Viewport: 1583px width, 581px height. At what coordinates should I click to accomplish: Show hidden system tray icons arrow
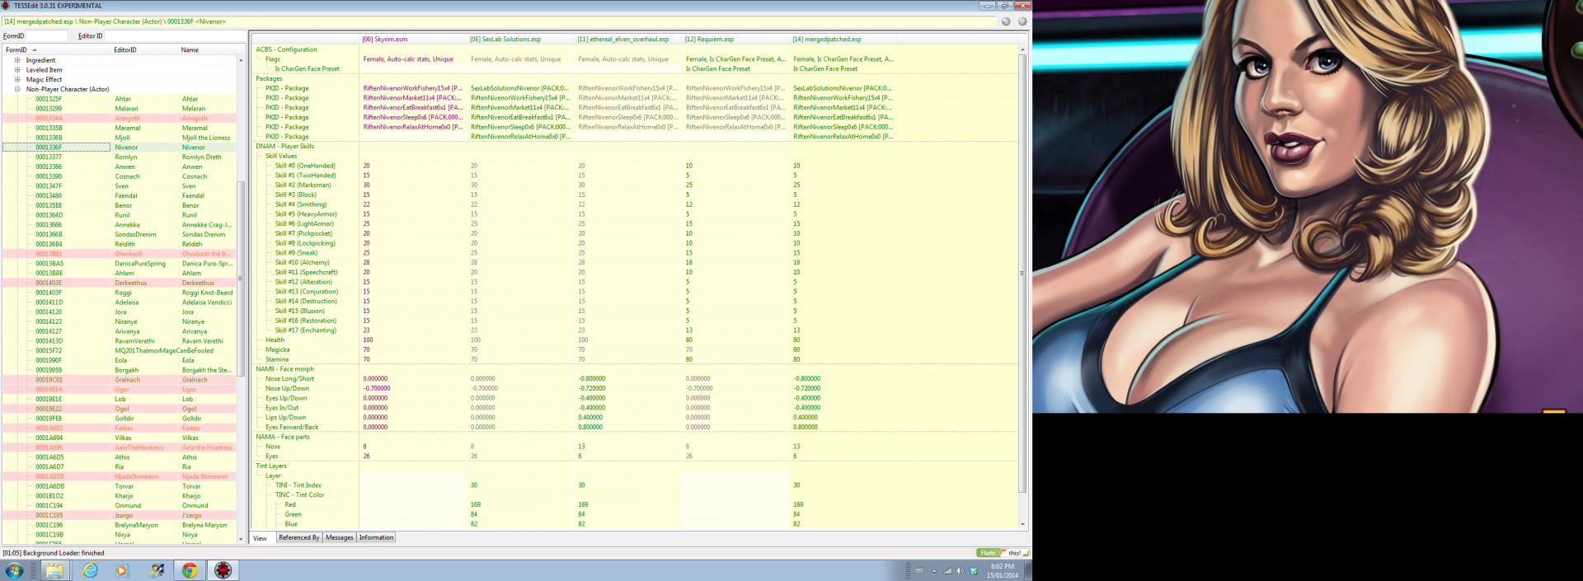(x=934, y=571)
